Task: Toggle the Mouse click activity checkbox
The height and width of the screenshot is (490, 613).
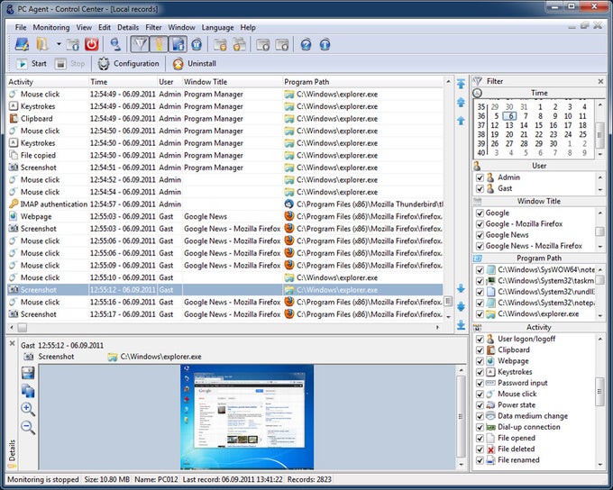Action: click(480, 395)
